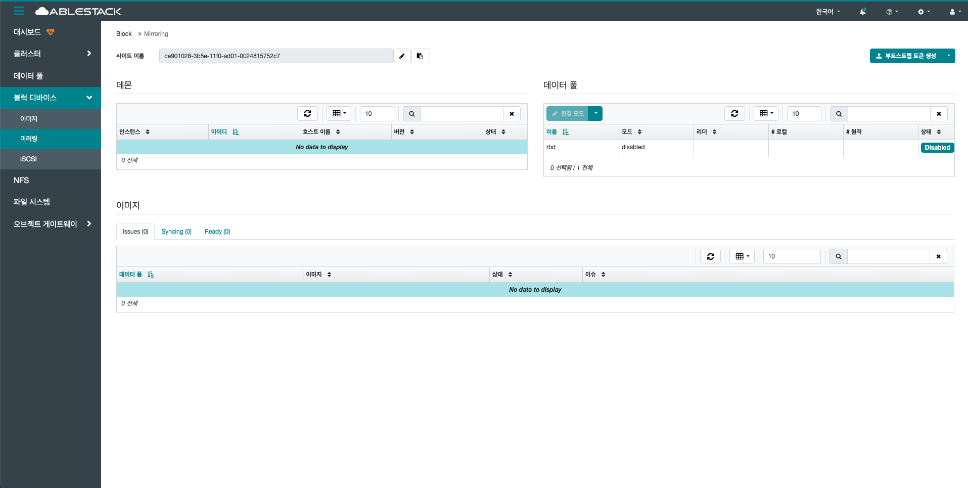This screenshot has width=968, height=488.
Task: Switch to the Ready (0) tab
Action: coord(217,232)
